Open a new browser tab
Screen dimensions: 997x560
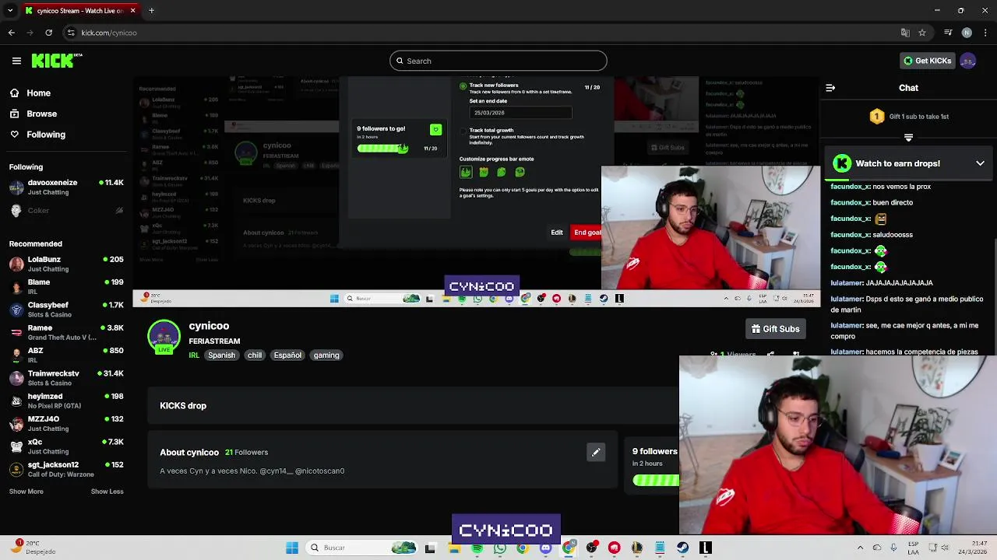151,11
